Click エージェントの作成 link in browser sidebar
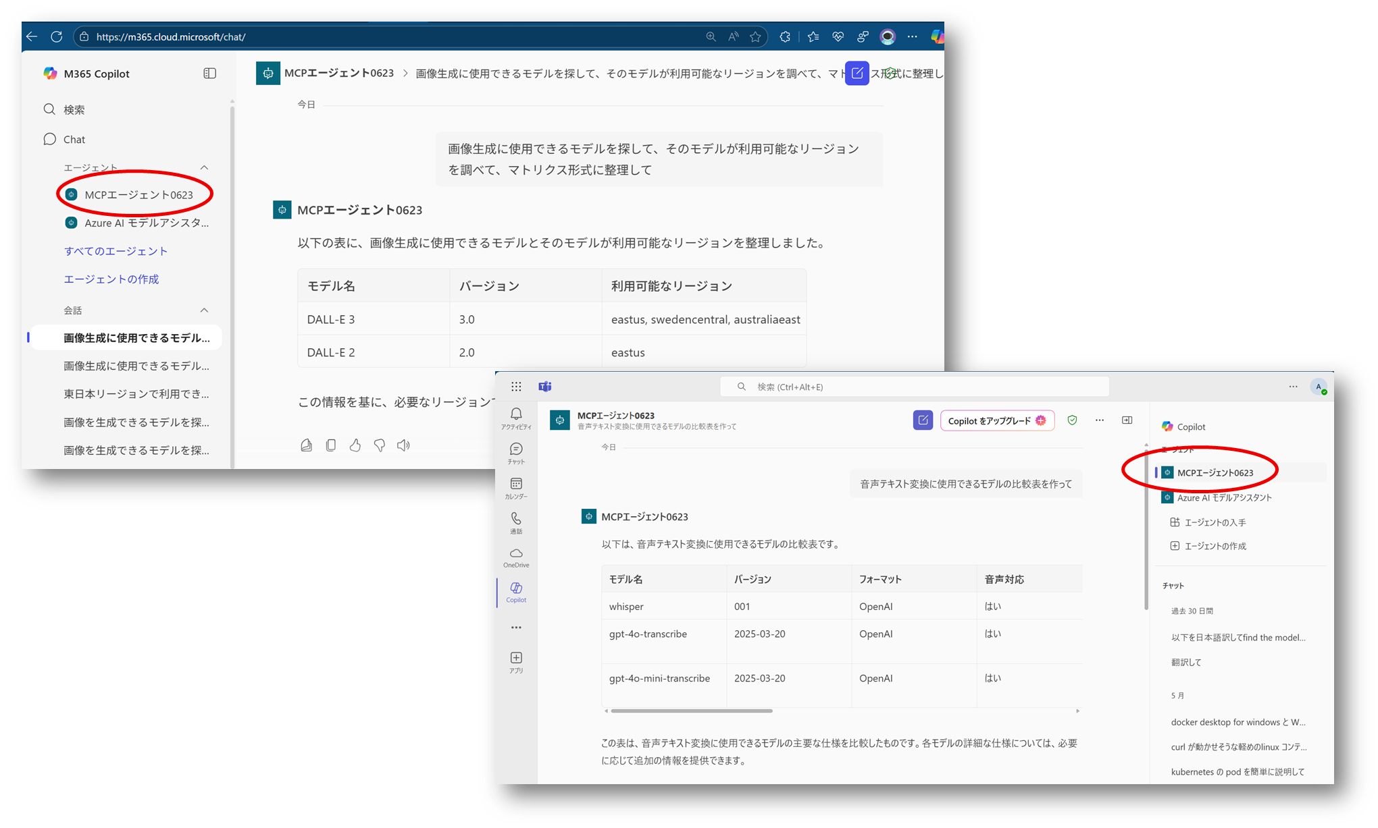 [111, 279]
